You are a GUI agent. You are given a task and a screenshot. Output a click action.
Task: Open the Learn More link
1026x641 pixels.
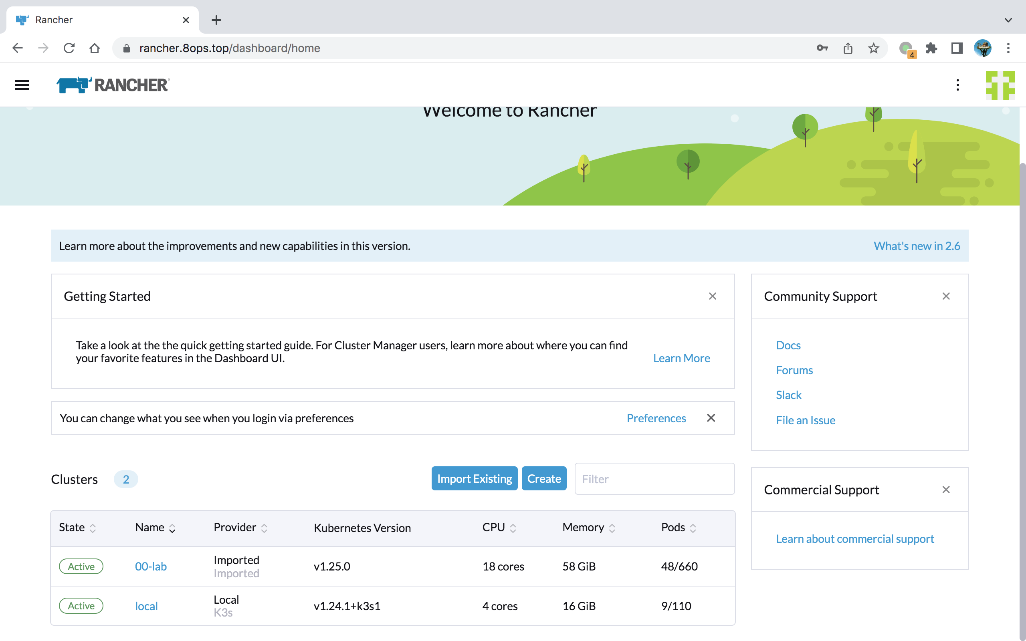681,358
